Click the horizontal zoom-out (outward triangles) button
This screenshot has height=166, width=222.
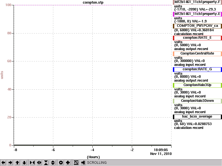pyautogui.click(x=39, y=163)
